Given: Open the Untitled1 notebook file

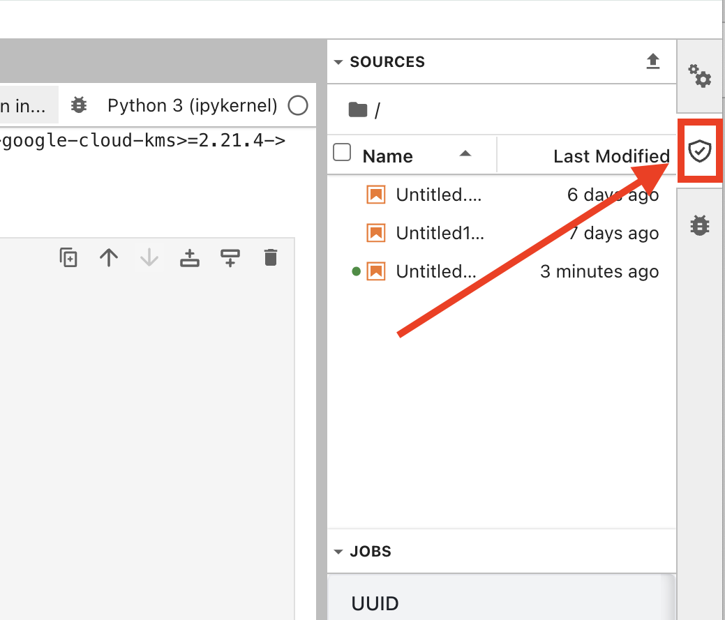Looking at the screenshot, I should point(439,233).
